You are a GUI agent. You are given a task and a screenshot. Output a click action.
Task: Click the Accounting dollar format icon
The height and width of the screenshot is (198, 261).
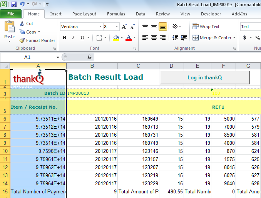[x=244, y=38]
